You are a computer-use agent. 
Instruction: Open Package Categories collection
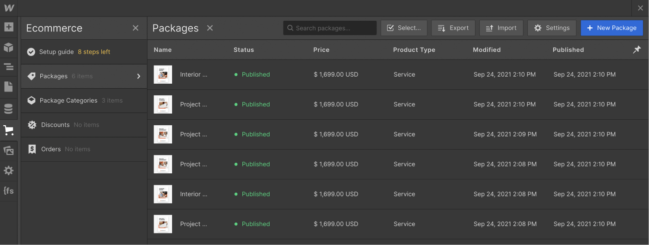pyautogui.click(x=68, y=100)
